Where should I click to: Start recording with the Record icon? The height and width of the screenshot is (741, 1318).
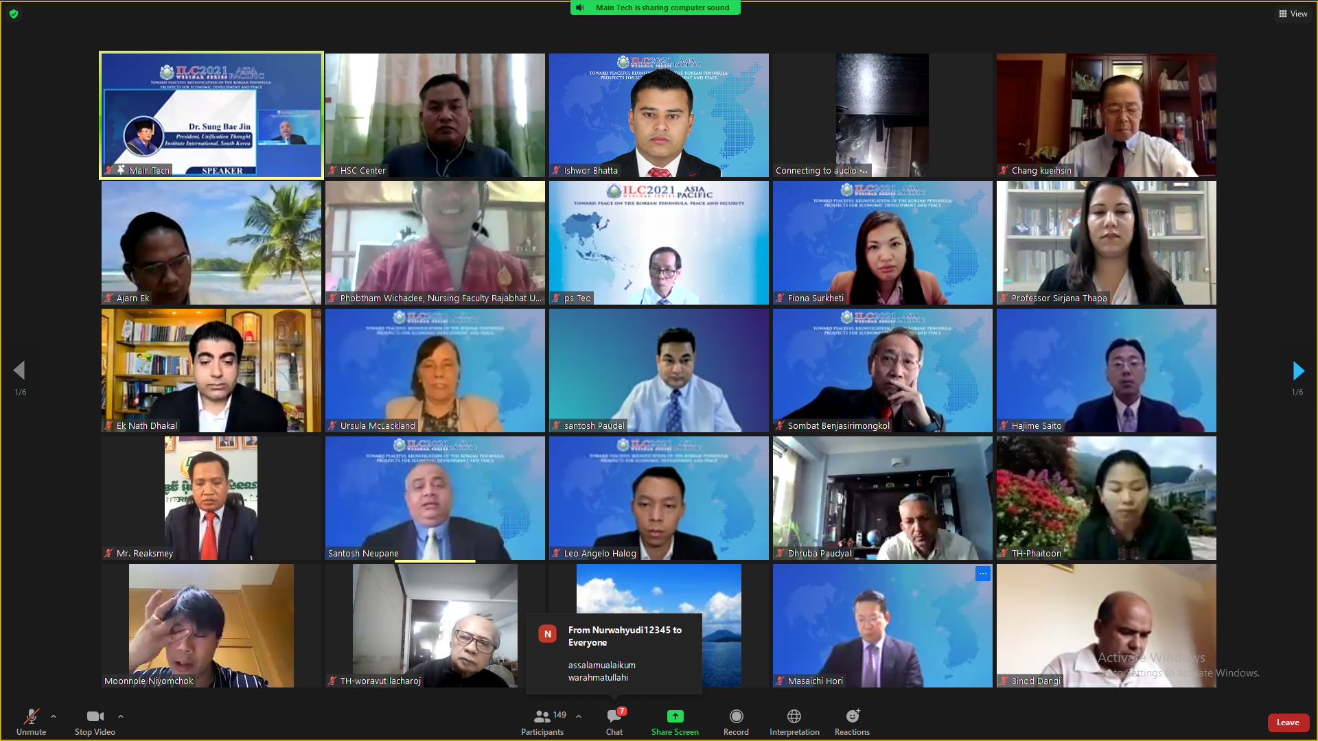point(736,717)
